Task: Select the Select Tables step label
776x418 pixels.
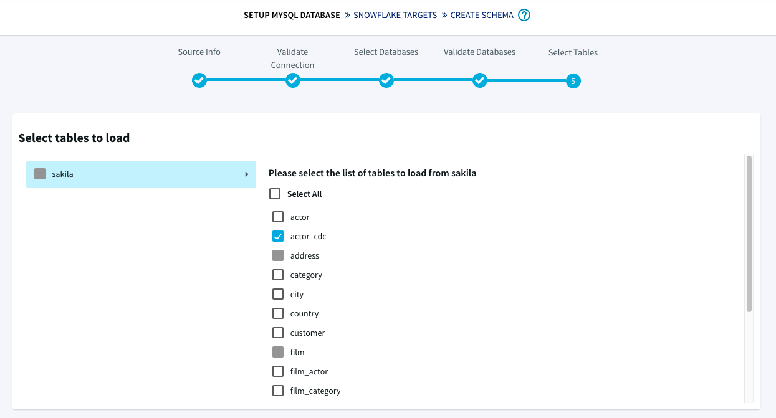Action: coord(573,52)
